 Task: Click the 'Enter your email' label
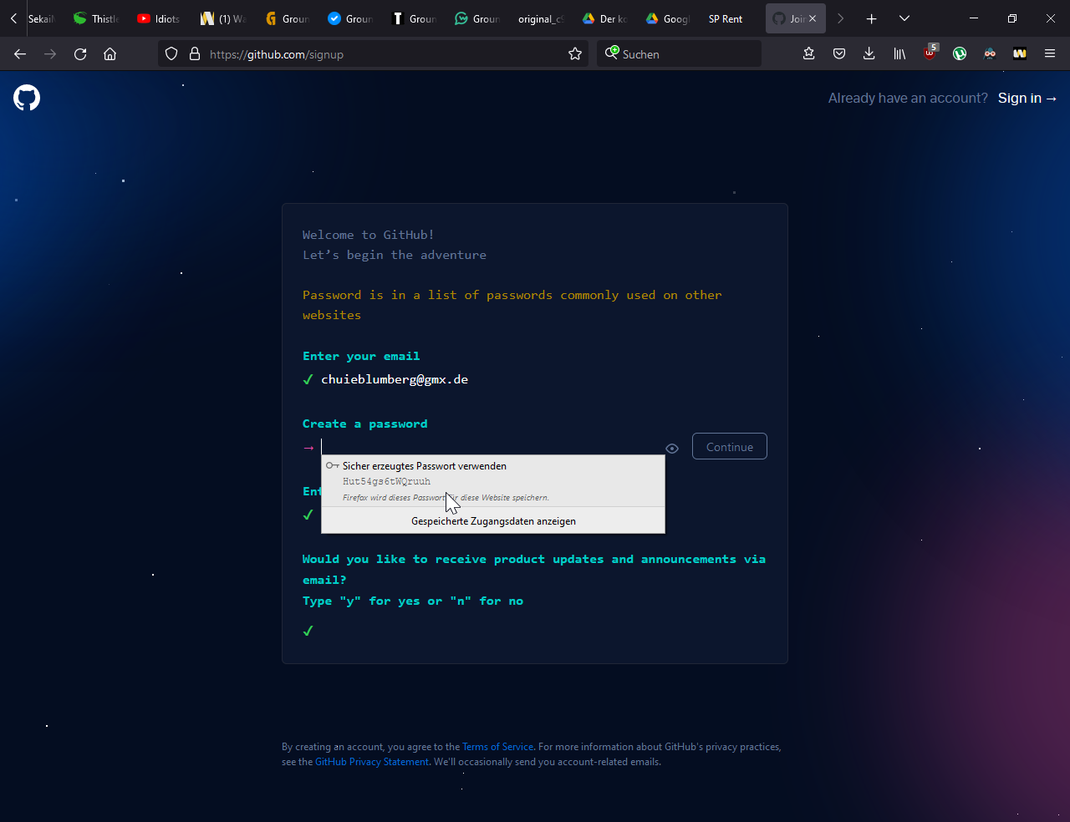pos(361,356)
